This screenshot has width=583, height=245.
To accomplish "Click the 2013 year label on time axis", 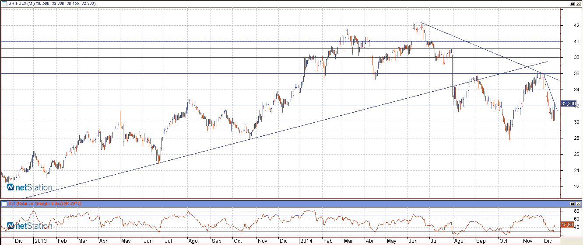I will pyautogui.click(x=40, y=241).
